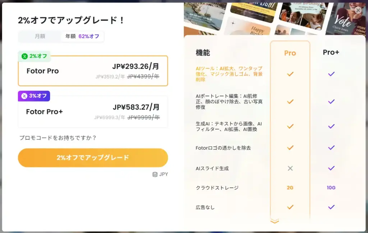The width and height of the screenshot is (368, 233).
Task: Select 年額 62%オフ annual billing tab
Action: click(x=82, y=36)
